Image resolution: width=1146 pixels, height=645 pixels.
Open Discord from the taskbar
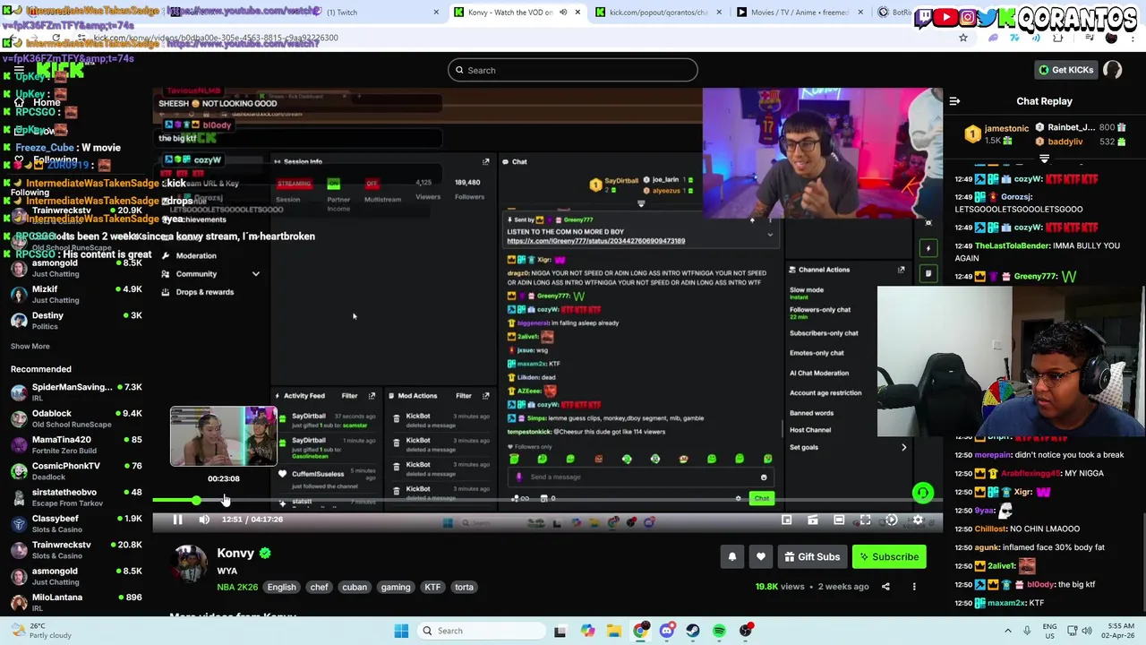[667, 631]
